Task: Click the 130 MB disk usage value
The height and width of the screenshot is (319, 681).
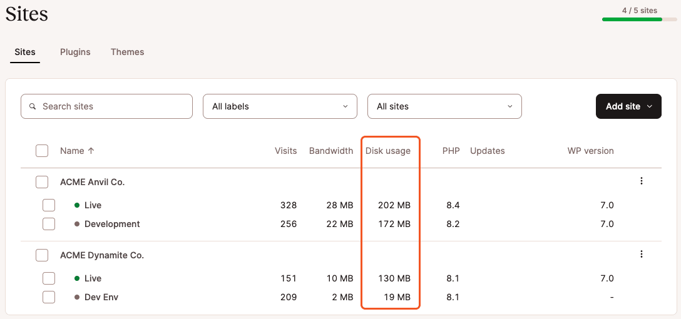Action: 395,278
